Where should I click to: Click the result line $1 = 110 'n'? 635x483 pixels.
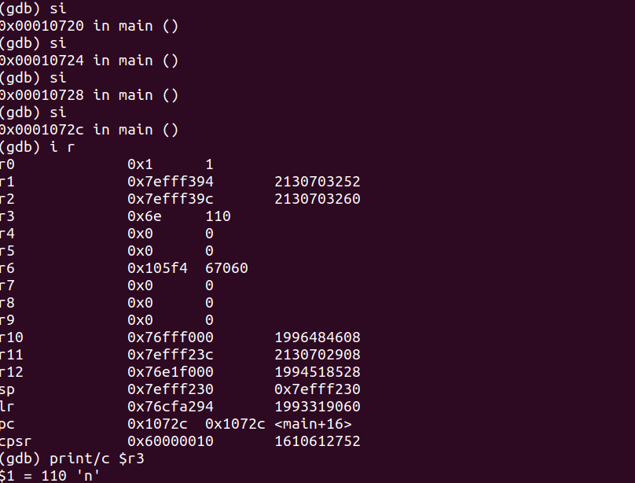50,476
